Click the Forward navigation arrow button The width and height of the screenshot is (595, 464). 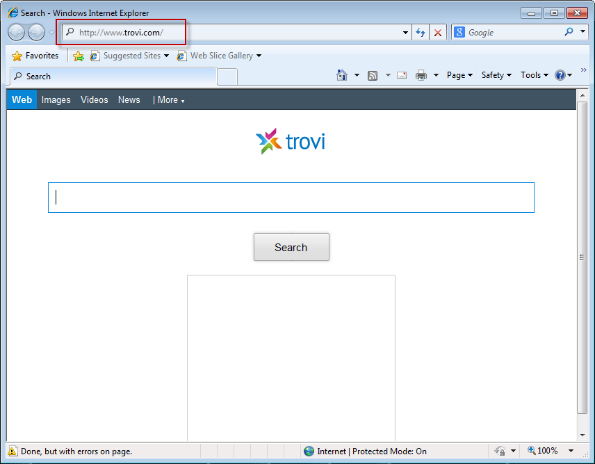pyautogui.click(x=36, y=32)
